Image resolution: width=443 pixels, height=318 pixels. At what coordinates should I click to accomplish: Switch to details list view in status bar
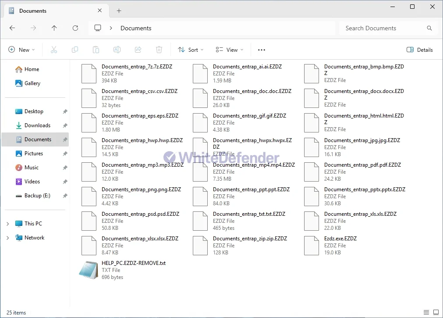426,312
